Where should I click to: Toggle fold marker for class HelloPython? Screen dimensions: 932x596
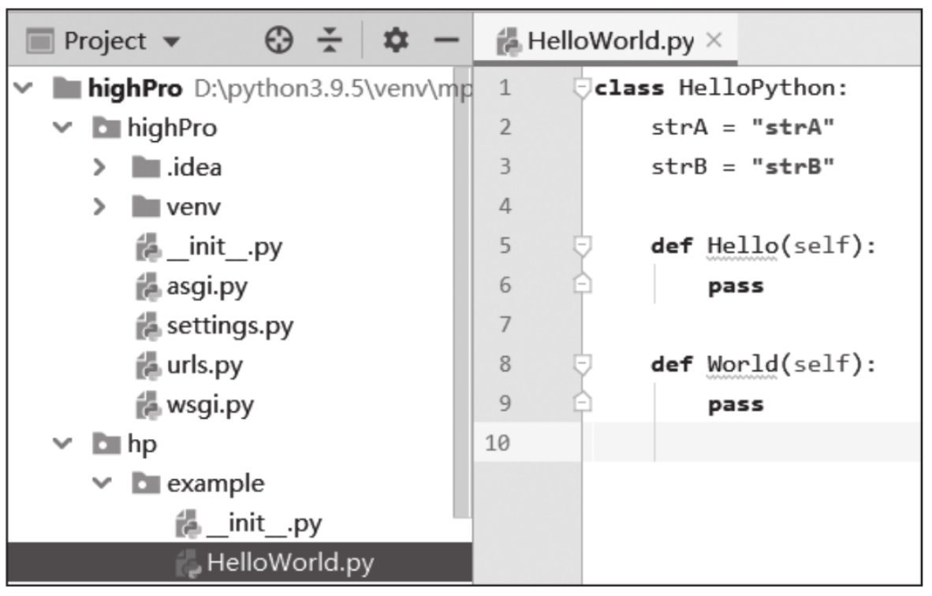pyautogui.click(x=583, y=88)
